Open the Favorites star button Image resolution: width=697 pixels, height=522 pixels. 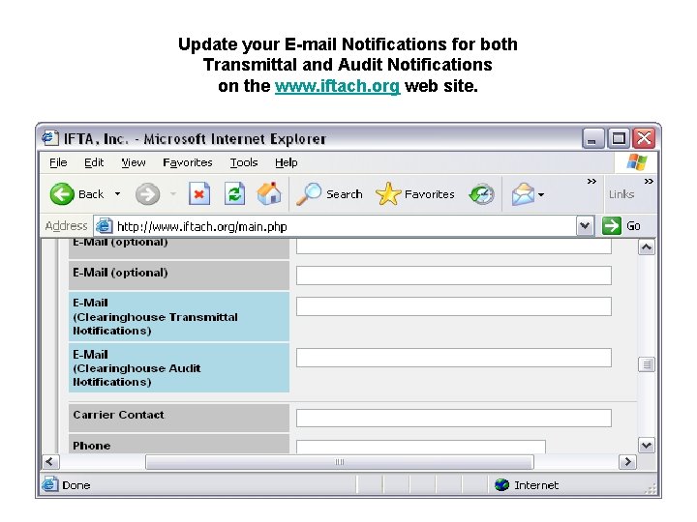click(414, 194)
